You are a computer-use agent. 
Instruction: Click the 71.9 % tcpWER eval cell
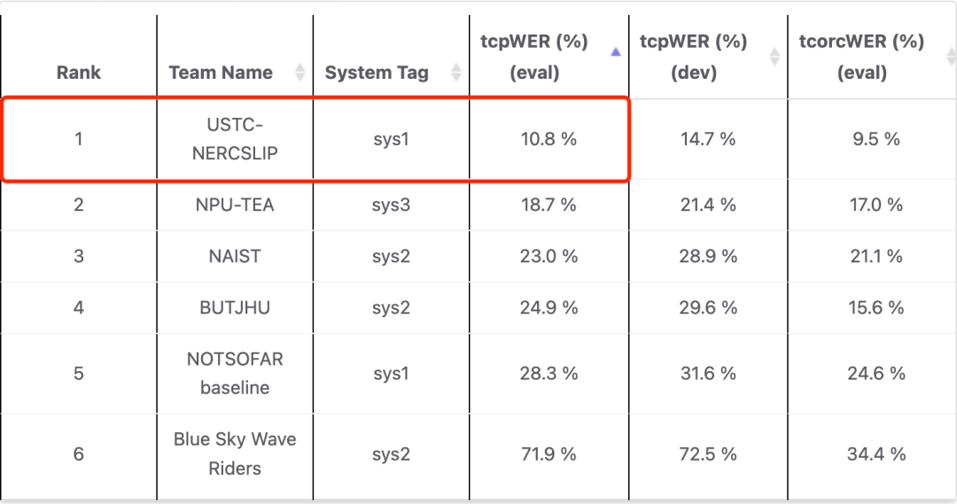pos(549,454)
